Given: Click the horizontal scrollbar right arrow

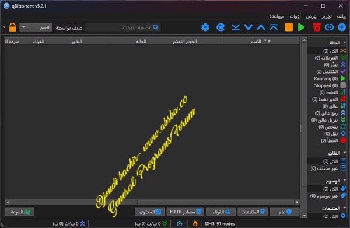Looking at the screenshot, I should click(x=297, y=202).
